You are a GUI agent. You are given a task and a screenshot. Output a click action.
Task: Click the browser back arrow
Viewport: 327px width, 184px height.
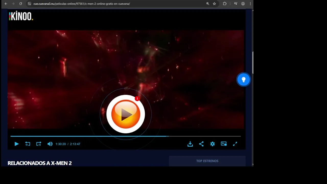(x=6, y=4)
